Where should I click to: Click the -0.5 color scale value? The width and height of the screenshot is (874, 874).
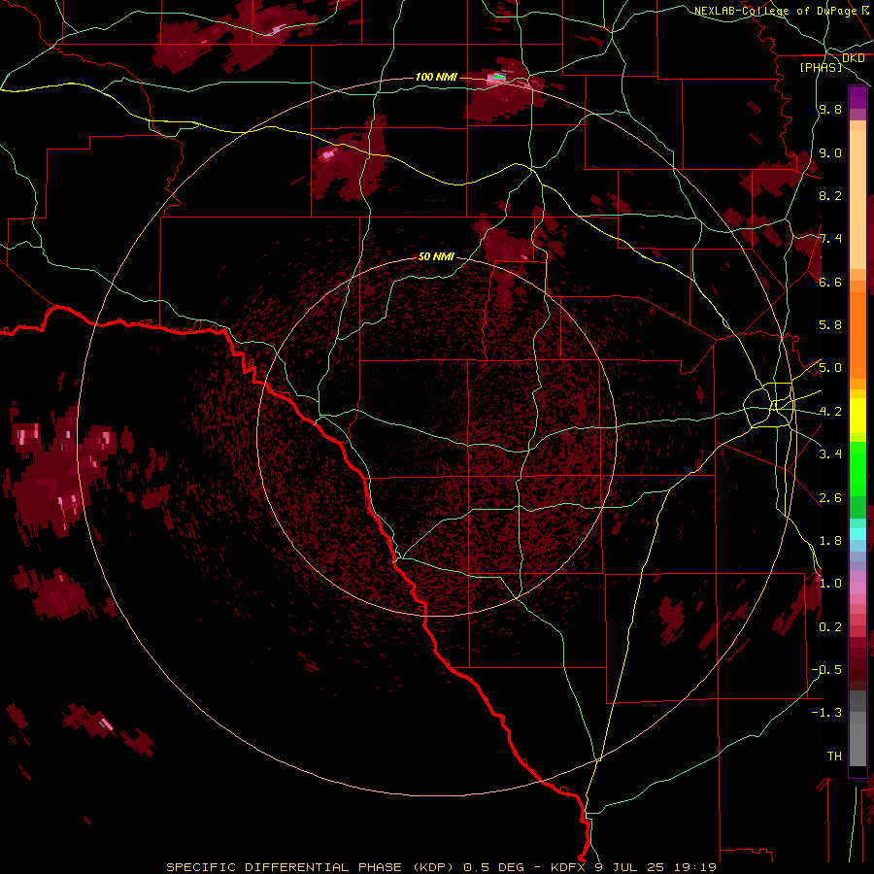[826, 669]
